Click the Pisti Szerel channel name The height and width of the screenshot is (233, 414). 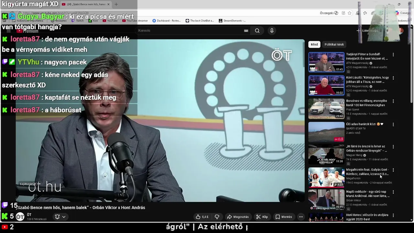click(x=353, y=110)
